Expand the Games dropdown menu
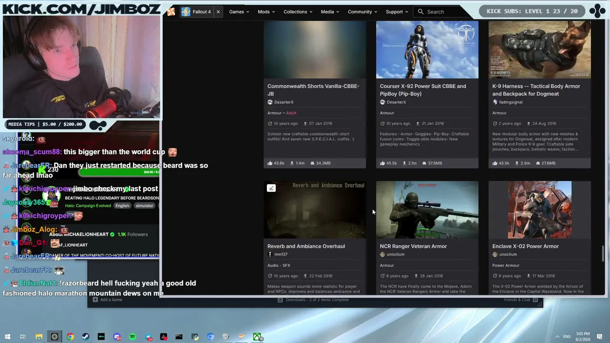The image size is (610, 343). click(239, 12)
